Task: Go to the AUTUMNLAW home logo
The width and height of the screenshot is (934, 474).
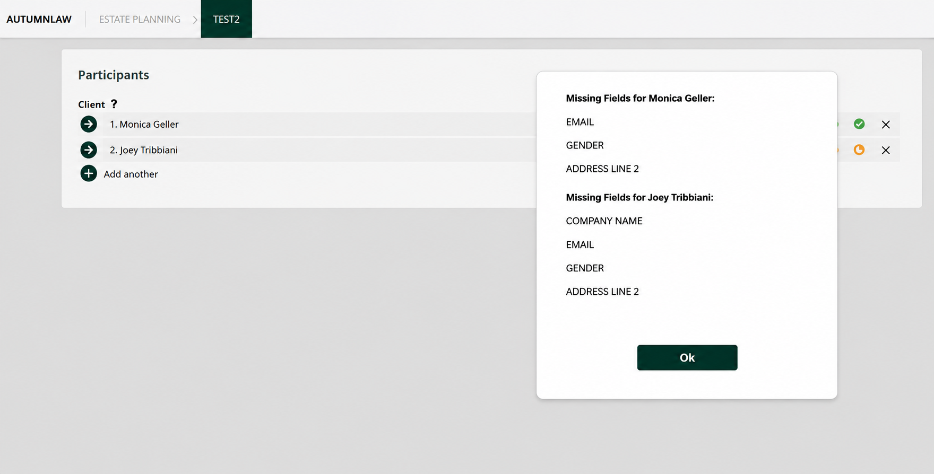Action: 39,19
